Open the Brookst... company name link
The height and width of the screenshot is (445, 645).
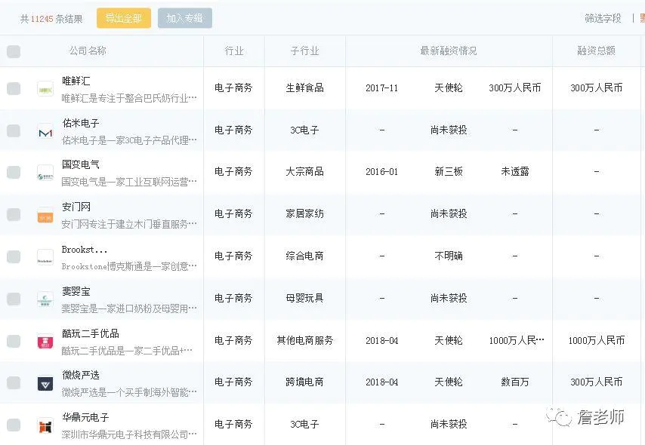coord(85,250)
